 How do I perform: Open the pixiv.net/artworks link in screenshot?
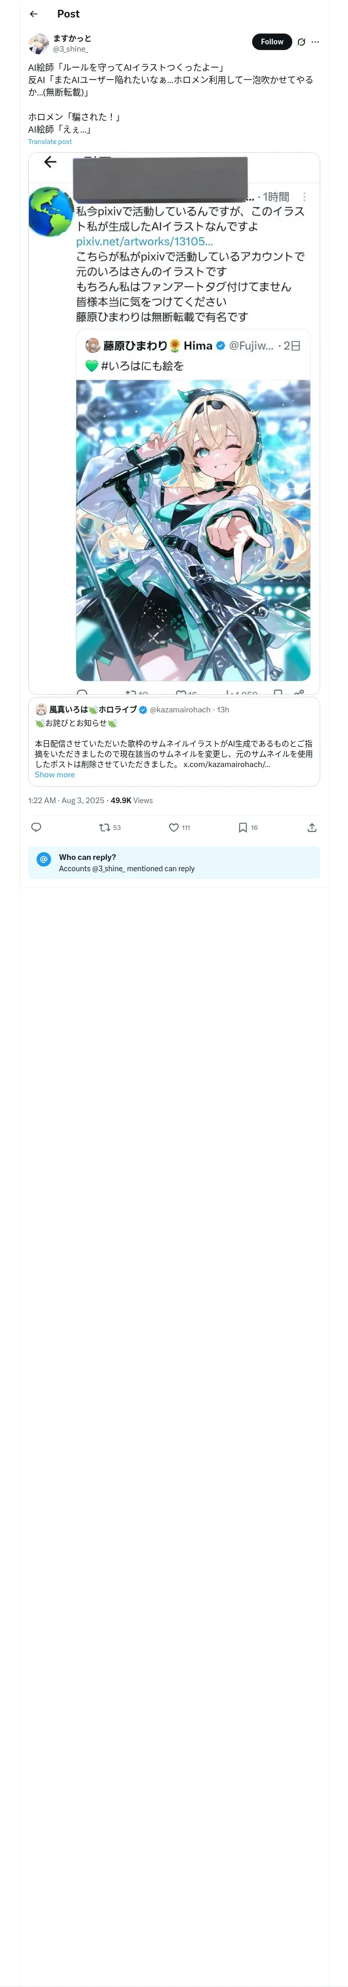(144, 241)
